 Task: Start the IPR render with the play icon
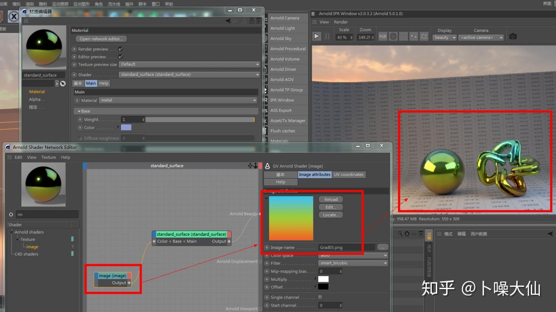click(317, 36)
